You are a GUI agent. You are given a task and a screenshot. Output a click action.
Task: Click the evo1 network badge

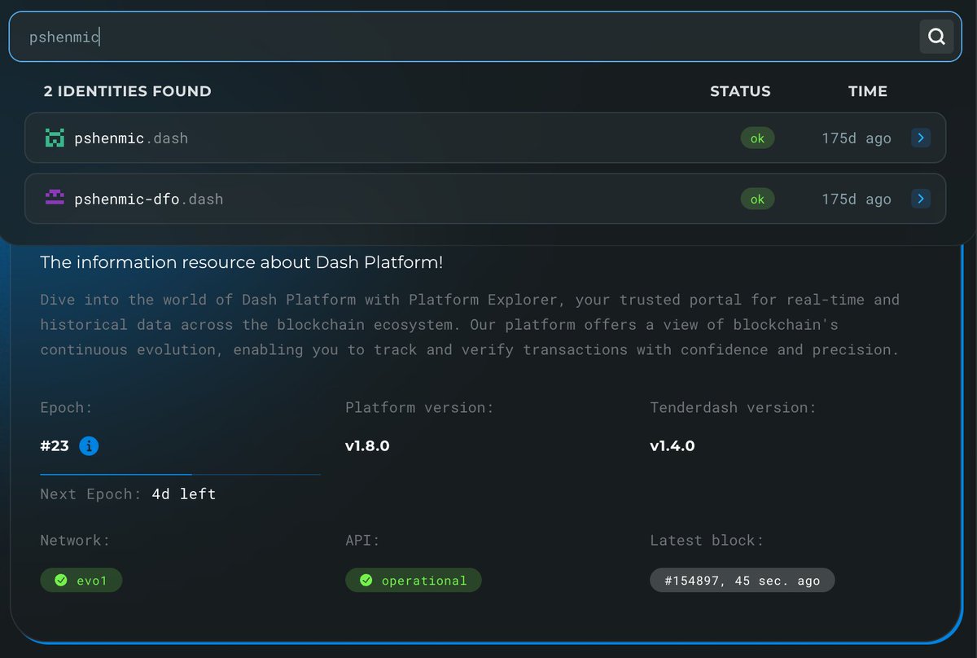point(81,580)
